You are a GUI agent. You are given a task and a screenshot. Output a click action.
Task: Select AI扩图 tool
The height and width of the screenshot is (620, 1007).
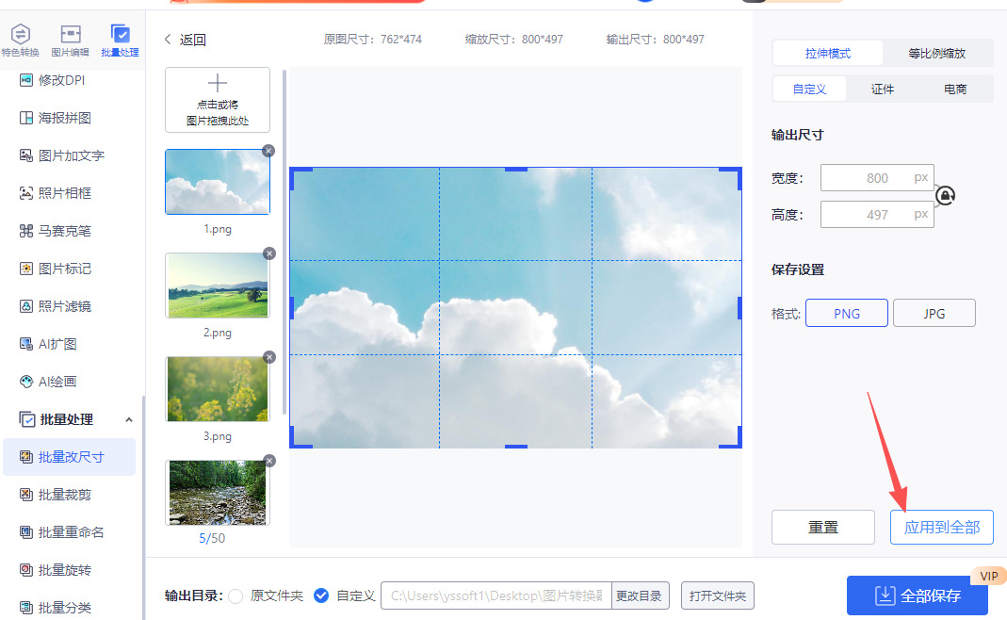tap(48, 344)
